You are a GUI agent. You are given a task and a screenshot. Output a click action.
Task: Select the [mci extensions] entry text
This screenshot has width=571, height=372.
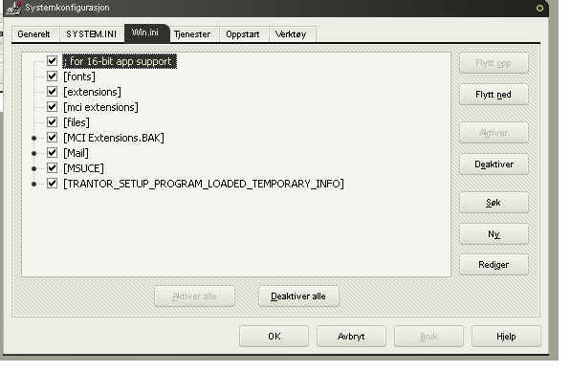point(100,107)
